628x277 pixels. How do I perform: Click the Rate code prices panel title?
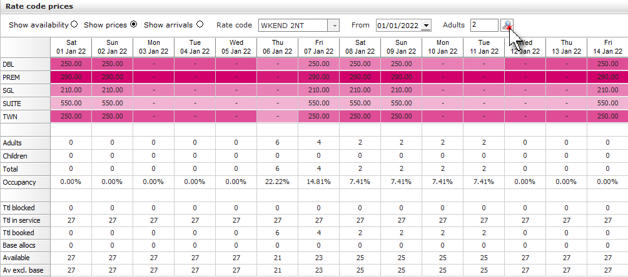[39, 6]
